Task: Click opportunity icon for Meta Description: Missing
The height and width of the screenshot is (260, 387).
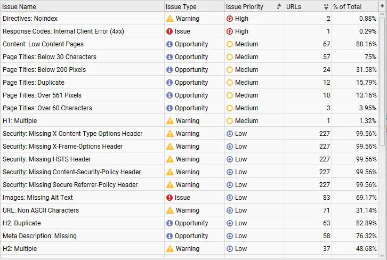Action: coord(170,236)
